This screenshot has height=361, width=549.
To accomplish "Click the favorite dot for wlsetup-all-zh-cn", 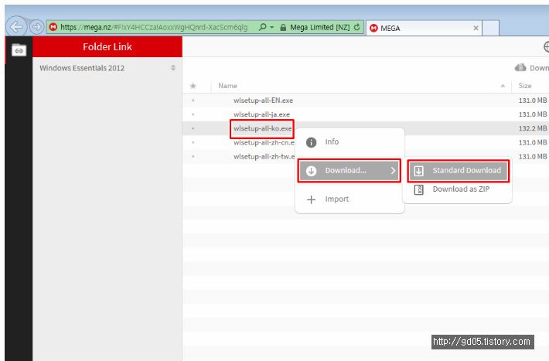I will [193, 142].
